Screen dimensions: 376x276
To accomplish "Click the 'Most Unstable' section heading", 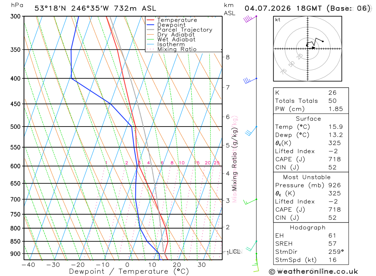I will click(x=307, y=177).
